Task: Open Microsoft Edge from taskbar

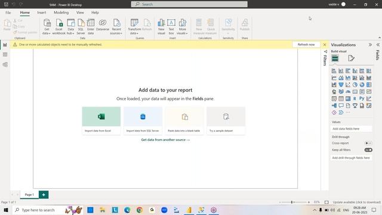Action: pos(127,210)
